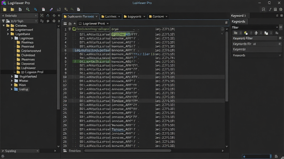Click the Eondee label at bottom of editor
284x159 pixels.
click(75, 151)
